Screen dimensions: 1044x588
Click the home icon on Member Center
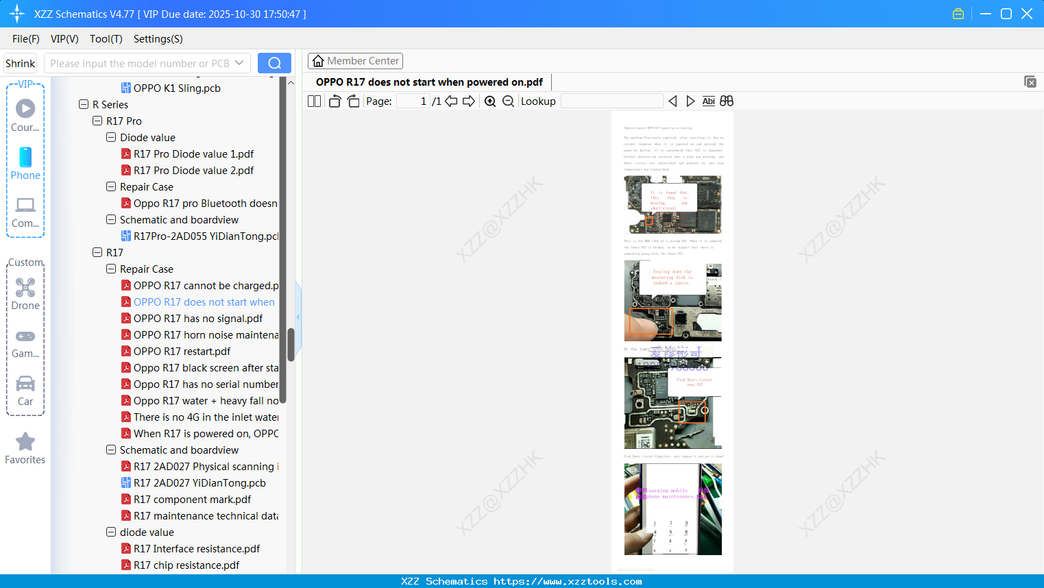[x=318, y=61]
